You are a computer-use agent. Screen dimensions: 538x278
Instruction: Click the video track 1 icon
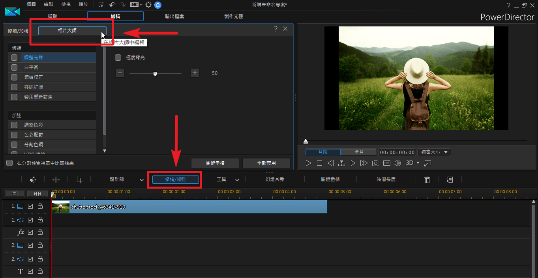pos(20,206)
